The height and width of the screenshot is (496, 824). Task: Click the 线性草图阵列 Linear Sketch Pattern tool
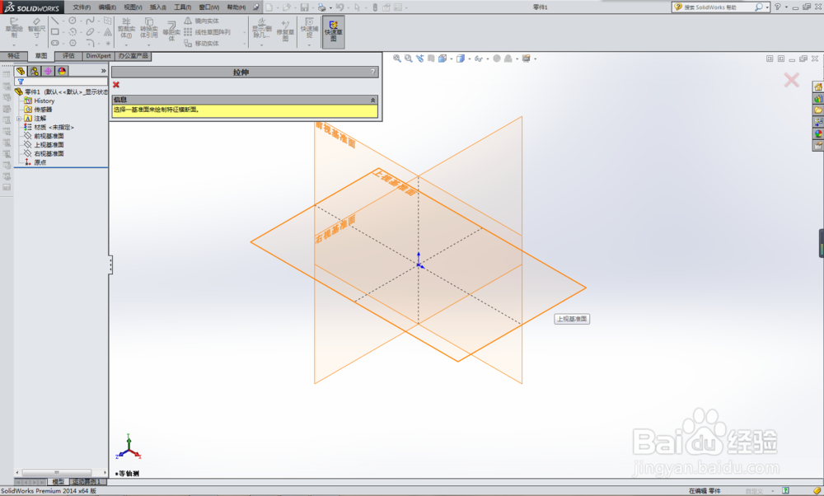(207, 32)
